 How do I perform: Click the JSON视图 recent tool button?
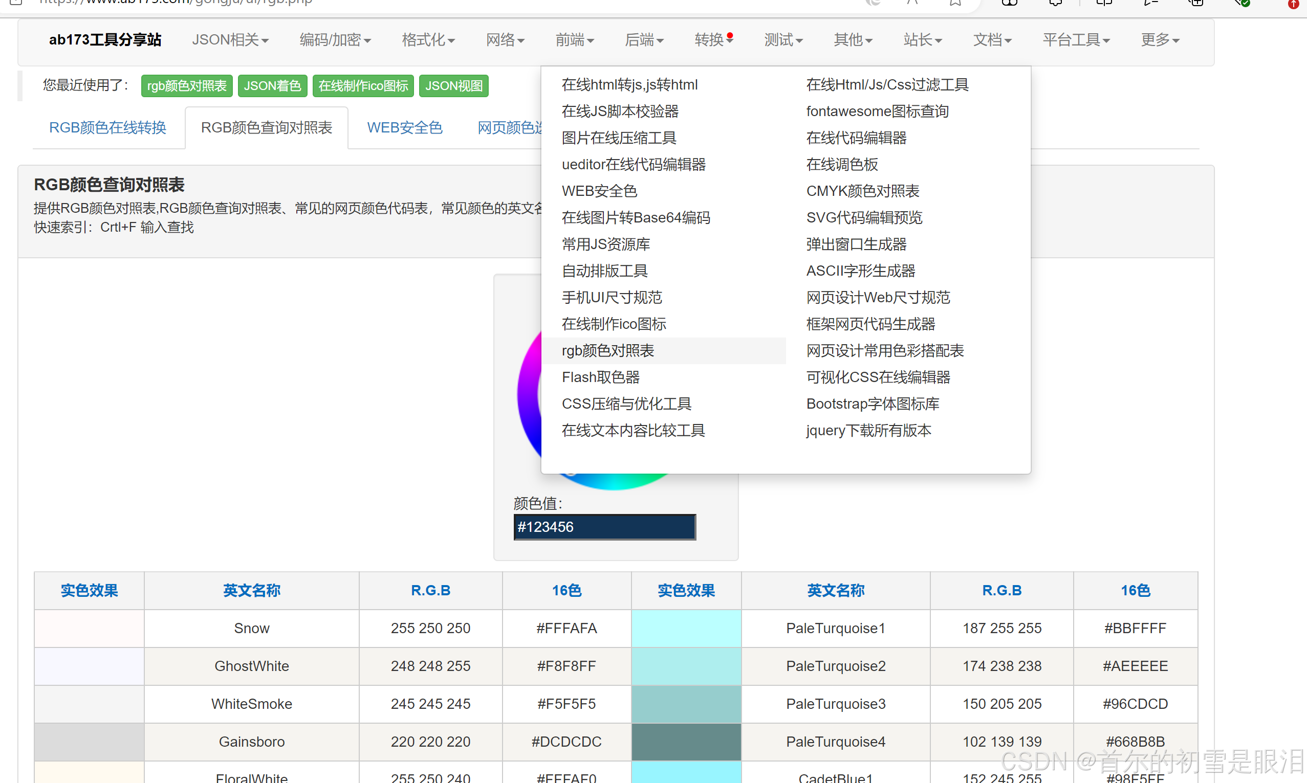pyautogui.click(x=453, y=85)
